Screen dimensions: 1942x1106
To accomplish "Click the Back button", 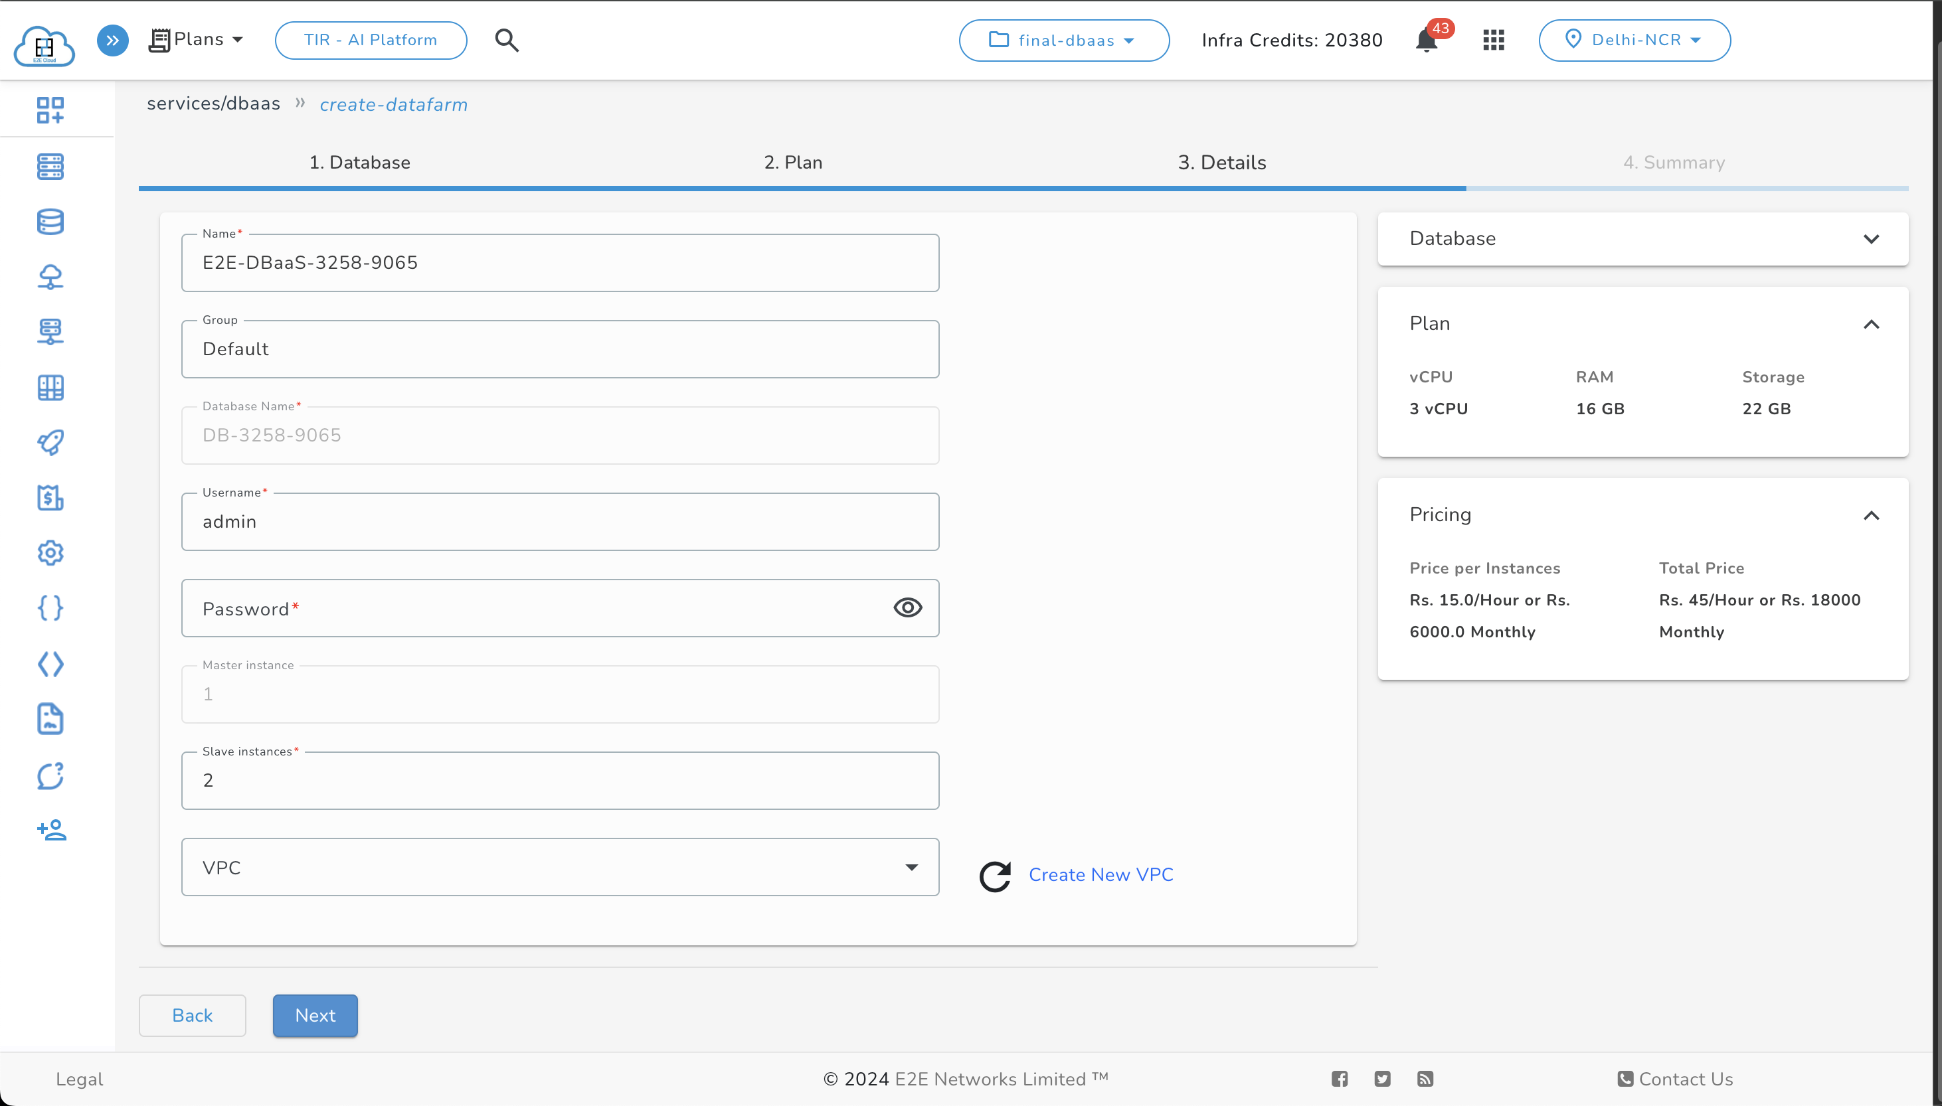I will coord(192,1016).
